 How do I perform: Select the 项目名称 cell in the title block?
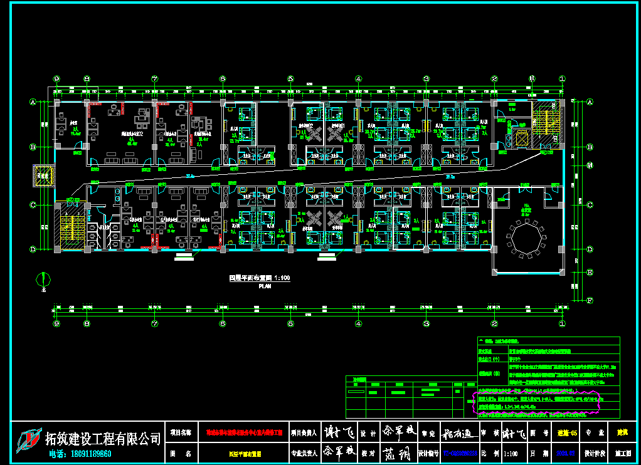tap(180, 432)
